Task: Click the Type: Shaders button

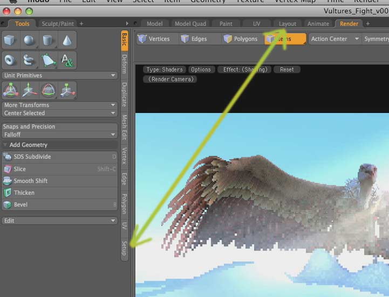Action: 164,69
